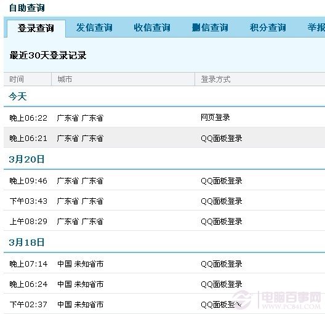Select the 删信查询 tab

210,28
